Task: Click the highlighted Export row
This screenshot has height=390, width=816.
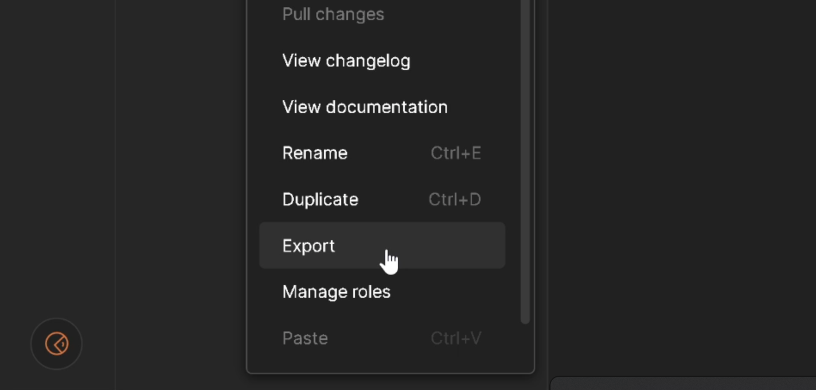Action: (x=382, y=245)
